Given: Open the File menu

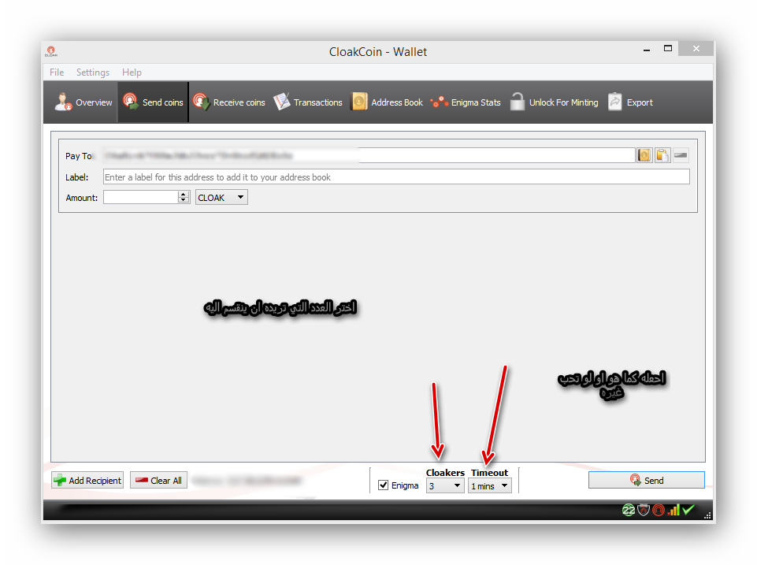Looking at the screenshot, I should [57, 72].
